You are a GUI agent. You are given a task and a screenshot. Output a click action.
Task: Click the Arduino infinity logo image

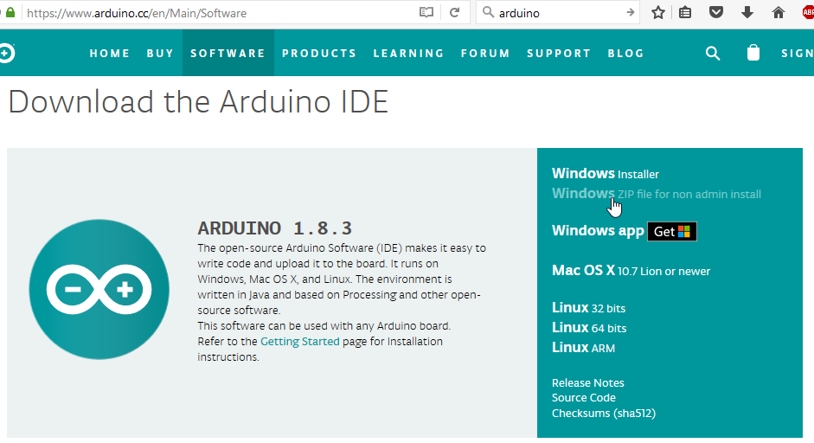(x=99, y=289)
